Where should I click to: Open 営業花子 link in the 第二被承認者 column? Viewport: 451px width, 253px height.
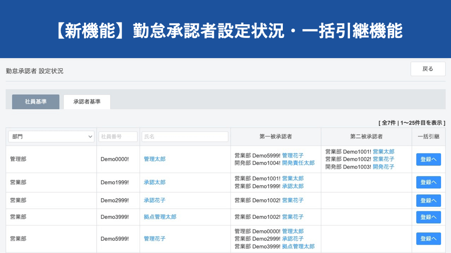[x=383, y=159]
